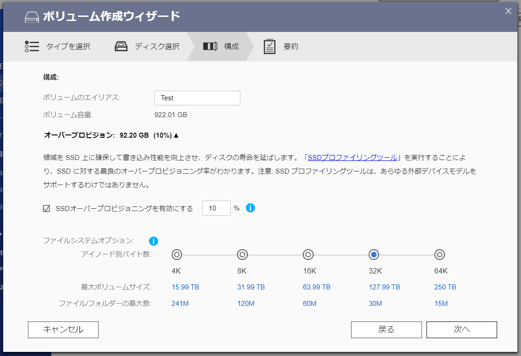The height and width of the screenshot is (356, 521).
Task: Select 16K on the inode size slider
Action: (308, 254)
